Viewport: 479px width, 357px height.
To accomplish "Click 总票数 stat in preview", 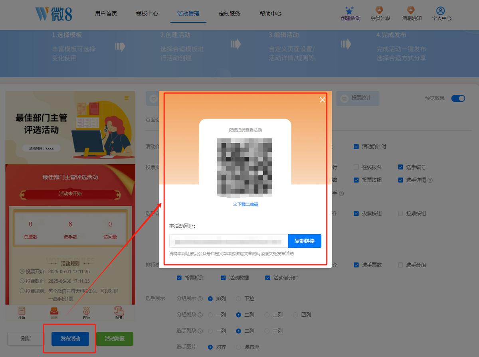I will coord(31,230).
